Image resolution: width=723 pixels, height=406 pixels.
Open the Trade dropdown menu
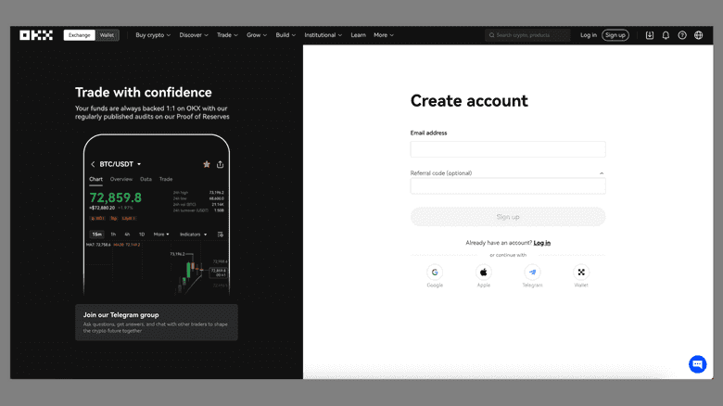(227, 35)
